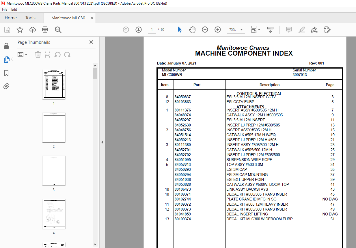Image resolution: width=356 pixels, height=248 pixels.
Task: Click SUSPENSION WIRE ROPE description
Action: pos(249,160)
